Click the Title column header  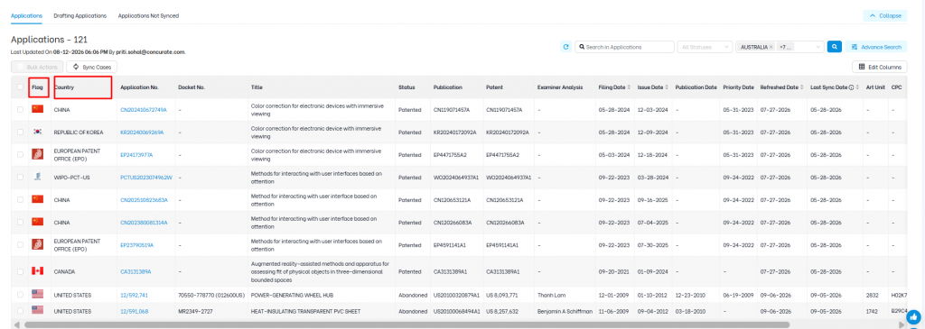tap(257, 87)
